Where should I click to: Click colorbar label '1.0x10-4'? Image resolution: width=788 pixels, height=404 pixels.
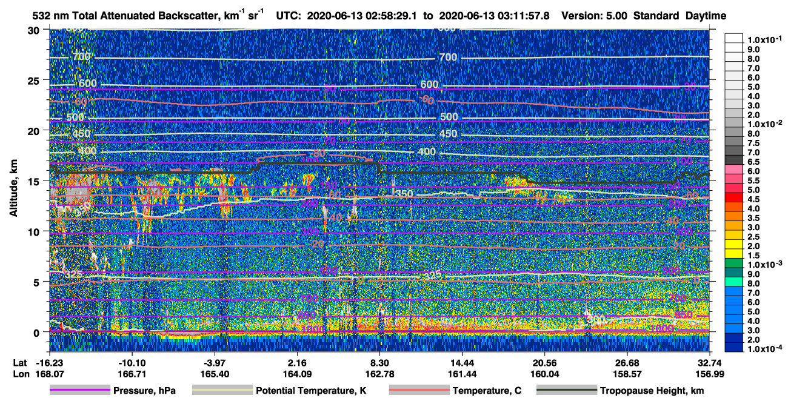pos(765,349)
